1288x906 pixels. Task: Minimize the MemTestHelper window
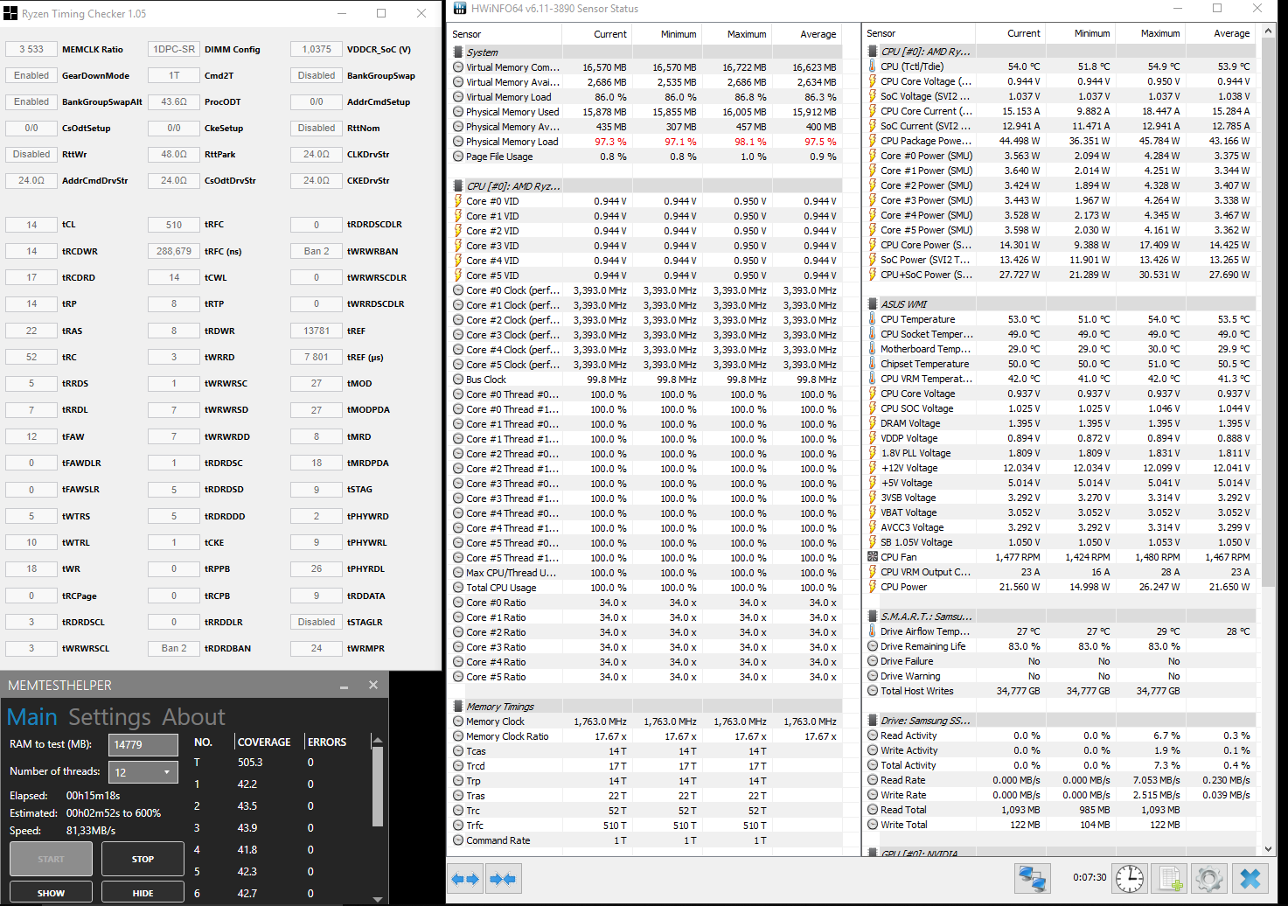pos(345,686)
